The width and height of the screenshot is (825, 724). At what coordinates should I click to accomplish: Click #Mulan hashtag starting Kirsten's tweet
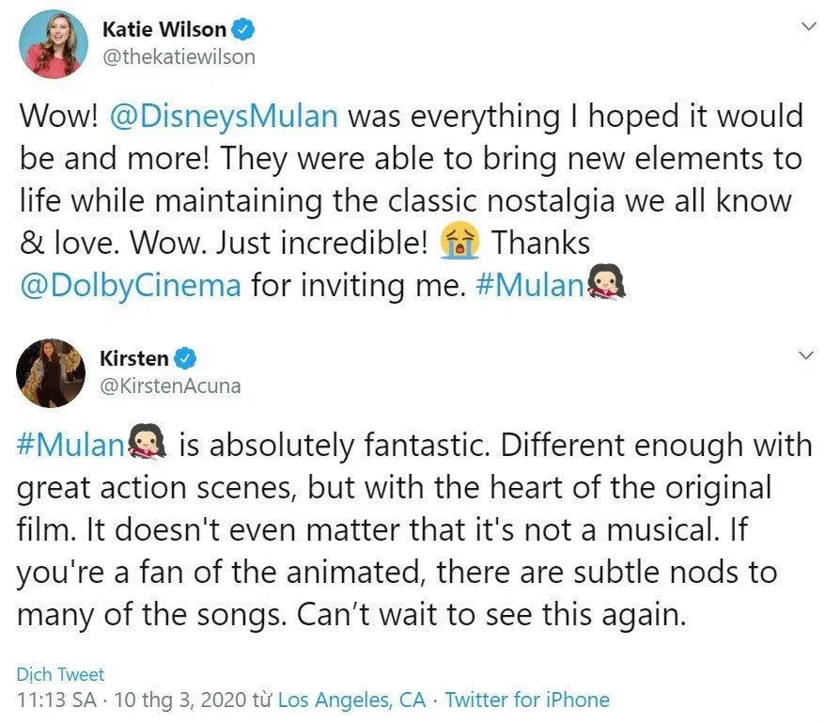point(71,444)
